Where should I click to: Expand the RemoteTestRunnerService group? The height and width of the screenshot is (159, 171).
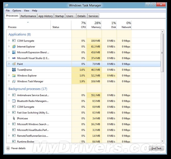(9, 136)
